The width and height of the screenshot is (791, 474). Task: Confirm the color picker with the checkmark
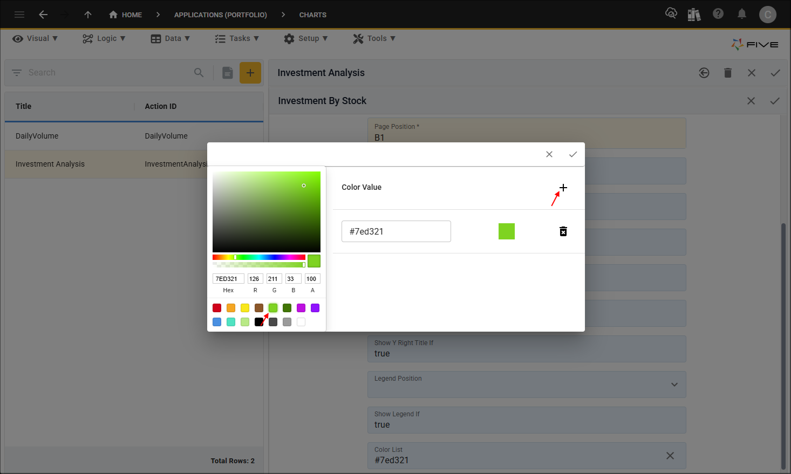tap(572, 154)
